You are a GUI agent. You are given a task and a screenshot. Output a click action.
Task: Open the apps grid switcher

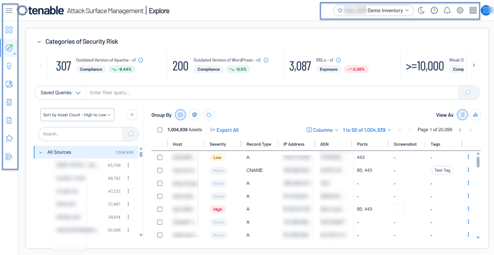click(x=473, y=11)
